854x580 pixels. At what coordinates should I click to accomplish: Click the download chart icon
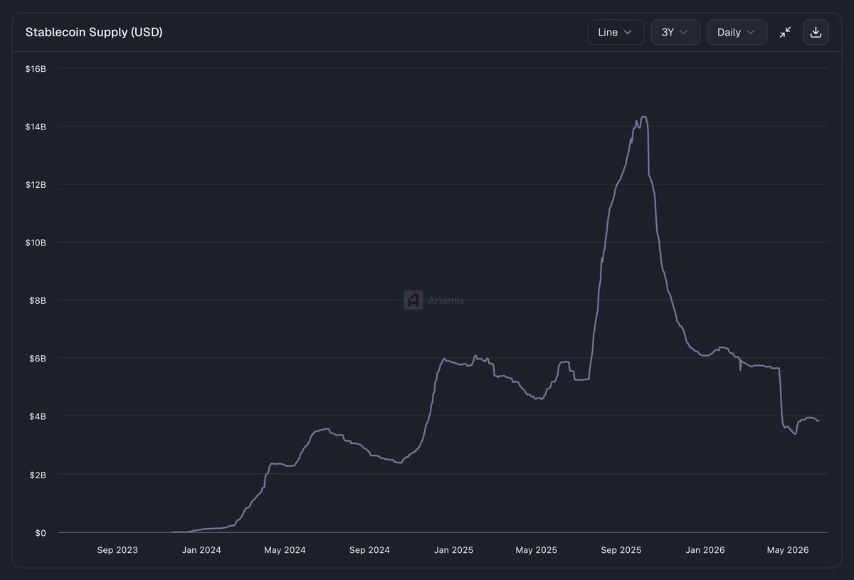816,32
